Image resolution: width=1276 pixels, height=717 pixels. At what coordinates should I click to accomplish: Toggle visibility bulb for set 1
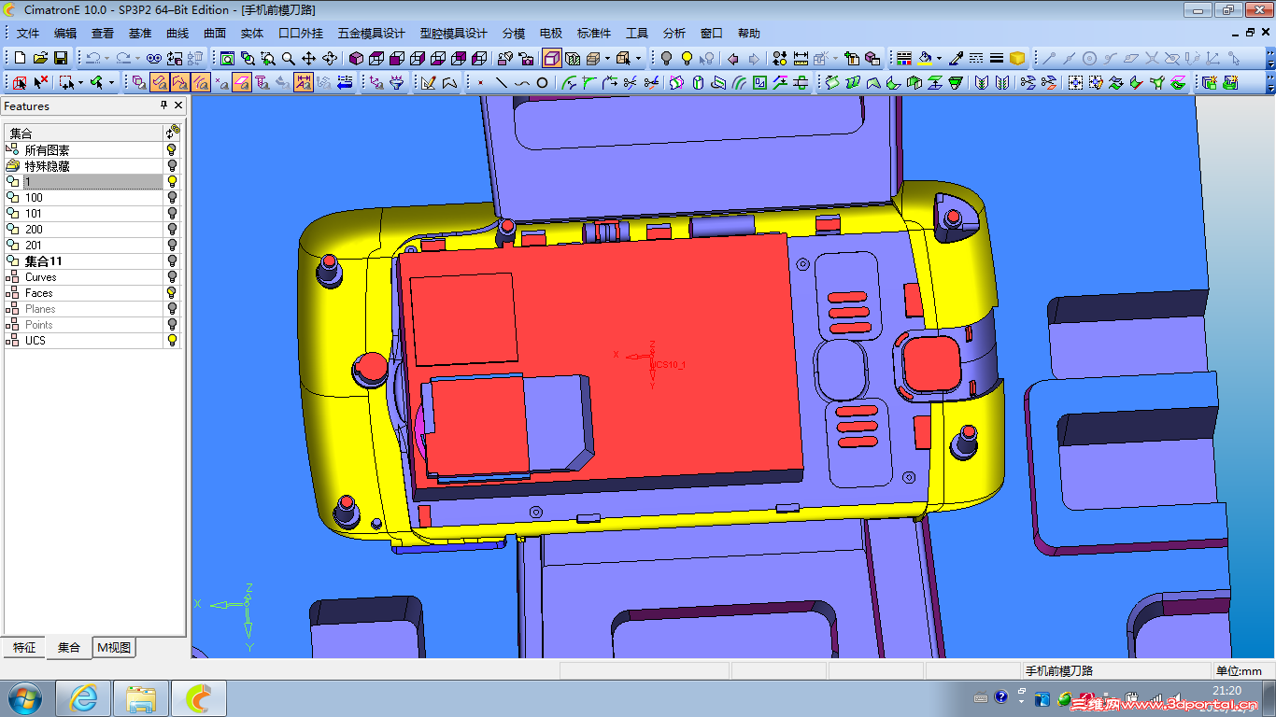pos(172,181)
